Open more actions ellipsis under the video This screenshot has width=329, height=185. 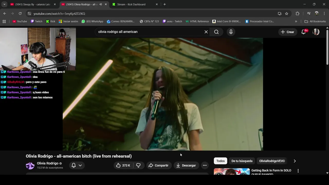click(205, 165)
